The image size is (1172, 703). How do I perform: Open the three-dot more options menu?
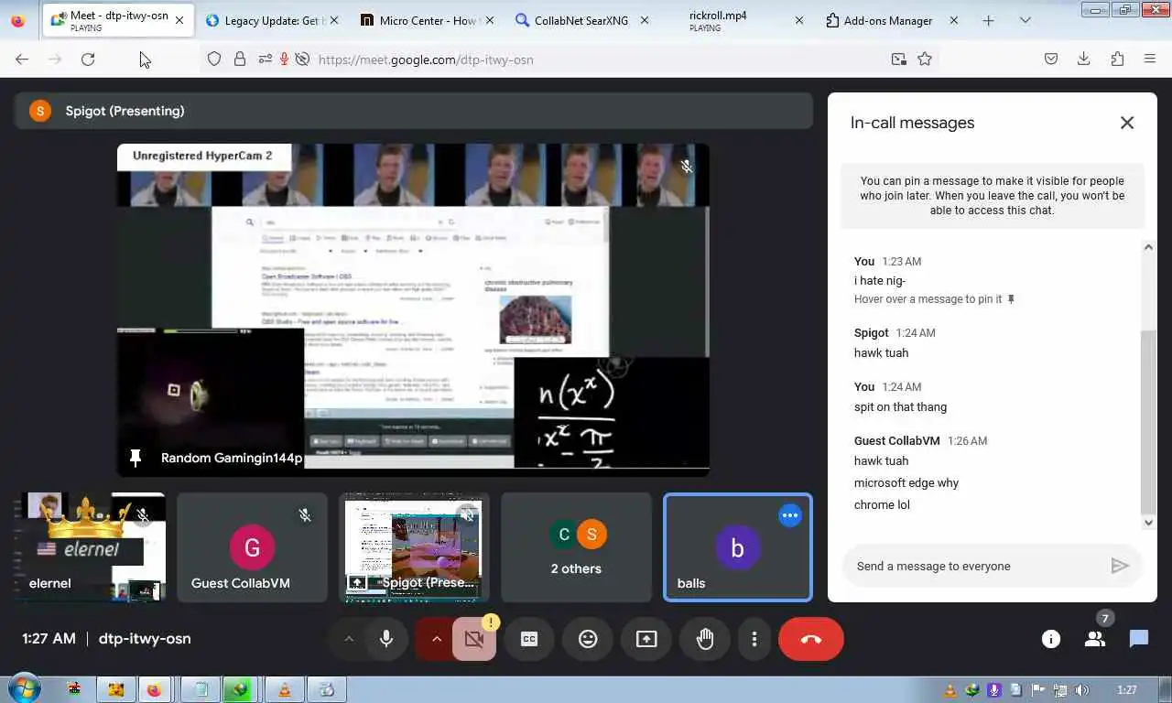[x=754, y=639]
